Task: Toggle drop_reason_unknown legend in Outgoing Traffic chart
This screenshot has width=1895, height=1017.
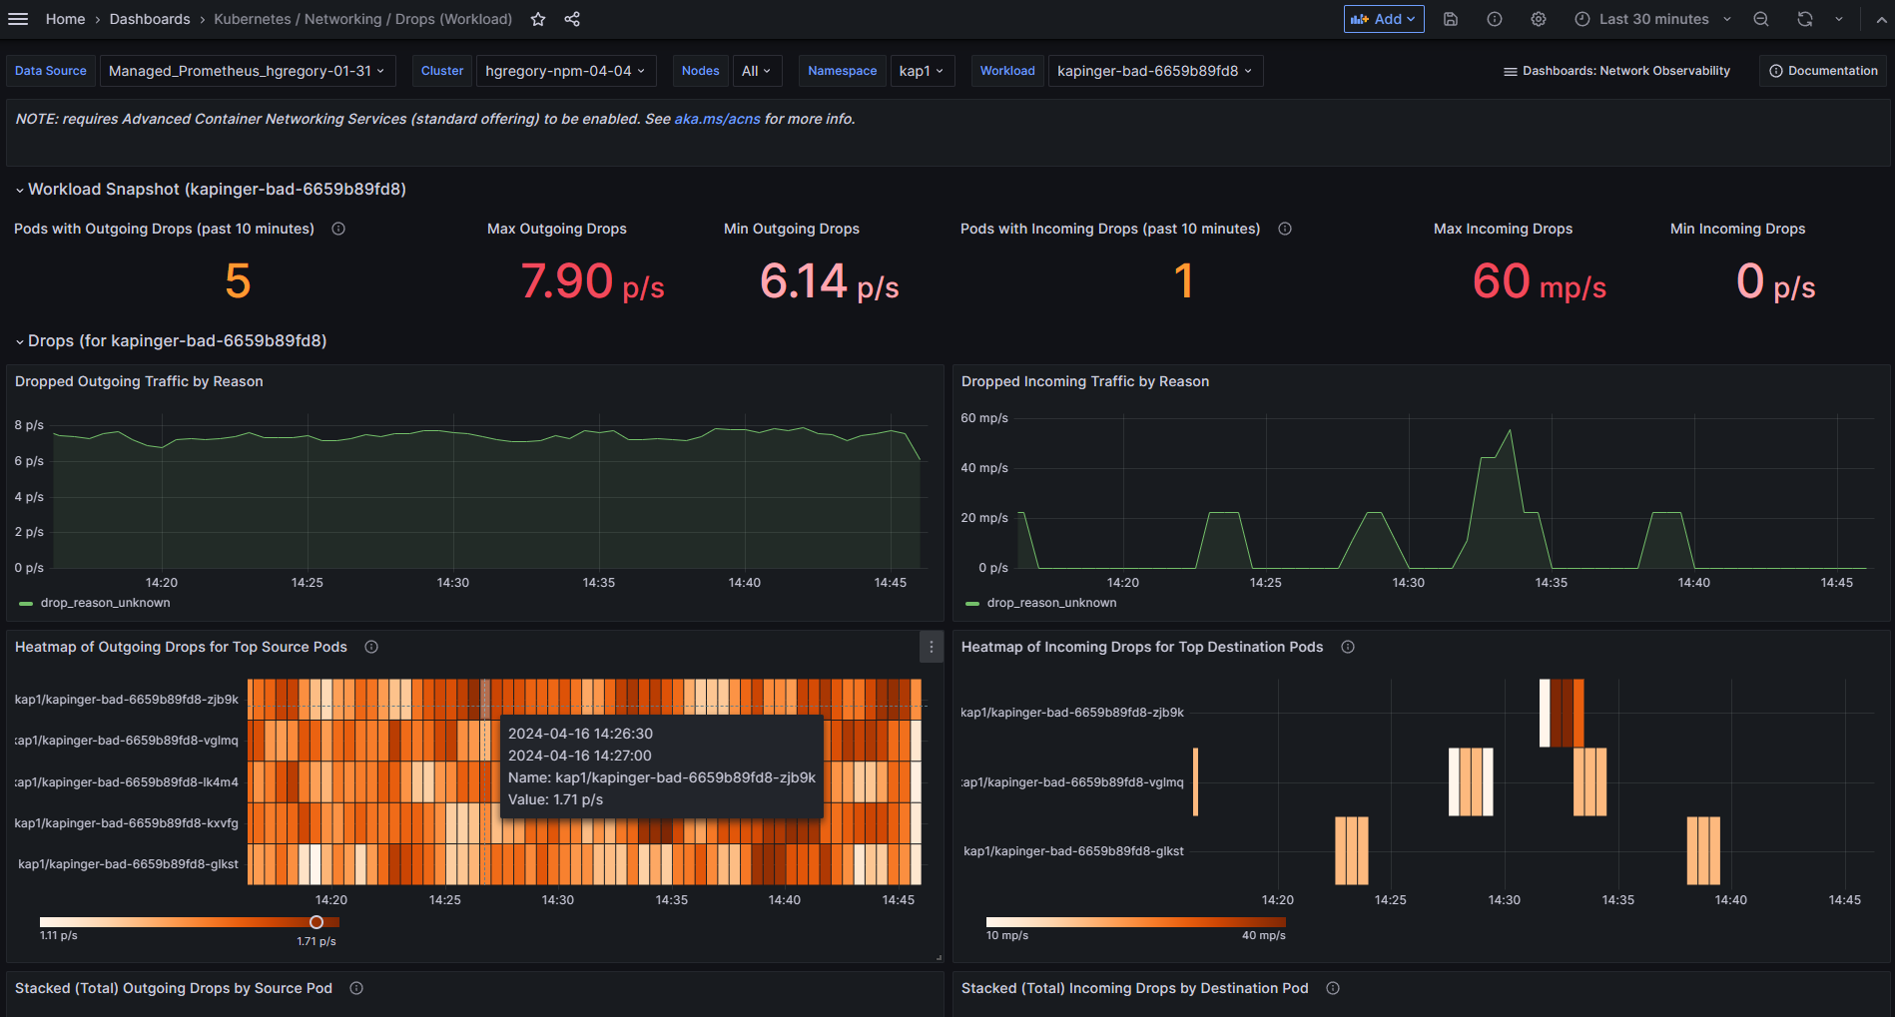Action: (105, 603)
